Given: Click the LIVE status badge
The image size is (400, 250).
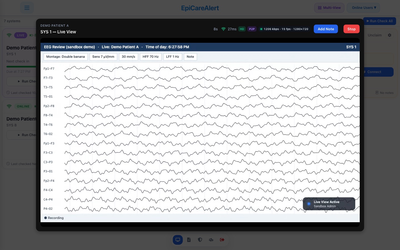Looking at the screenshot, I should click(x=21, y=35).
